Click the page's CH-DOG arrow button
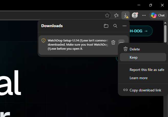The image size is (168, 117). coord(141,31)
